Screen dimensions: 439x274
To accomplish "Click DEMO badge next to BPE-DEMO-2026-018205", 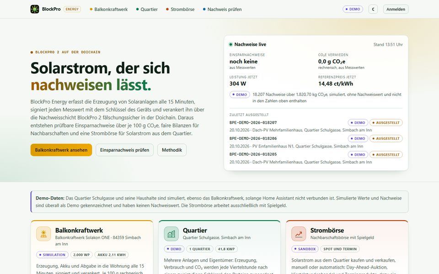I will tap(358, 154).
